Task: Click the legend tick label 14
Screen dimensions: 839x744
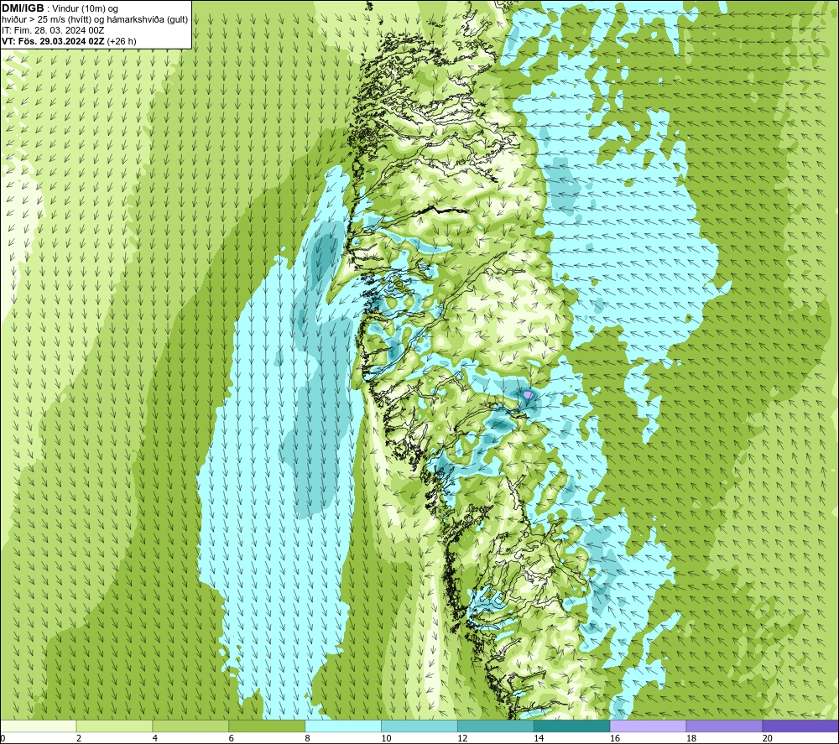Action: tap(539, 738)
